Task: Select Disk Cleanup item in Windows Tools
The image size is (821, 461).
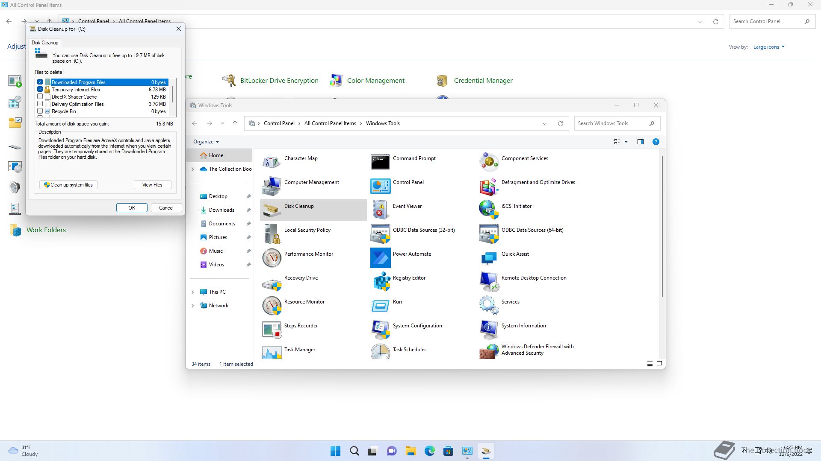Action: (313, 210)
